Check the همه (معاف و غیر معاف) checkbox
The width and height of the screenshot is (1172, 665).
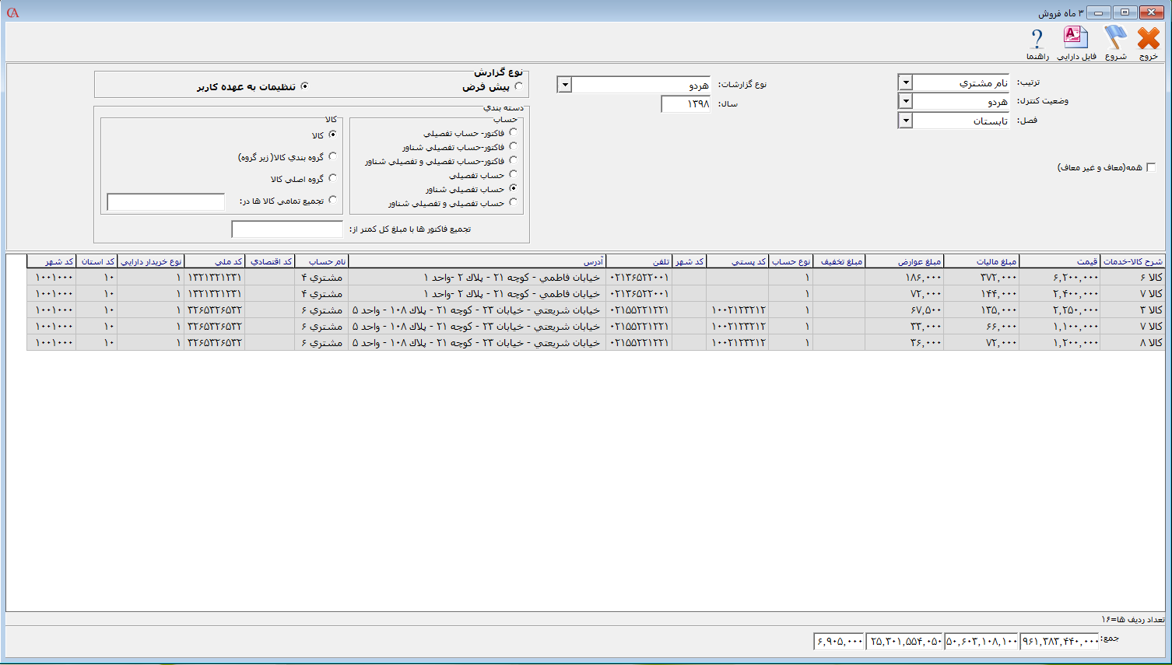click(x=1151, y=168)
